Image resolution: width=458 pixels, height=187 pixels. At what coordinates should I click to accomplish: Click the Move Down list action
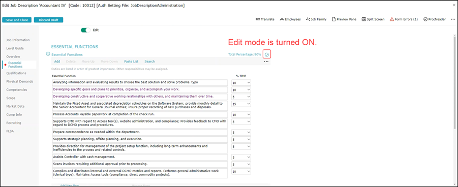[x=109, y=61]
